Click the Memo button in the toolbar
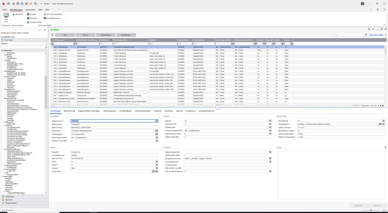This screenshot has width=388, height=213. [85, 35]
